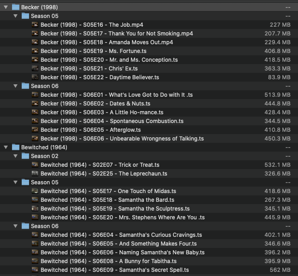Click the size value '445.9 MB'

coord(278,217)
